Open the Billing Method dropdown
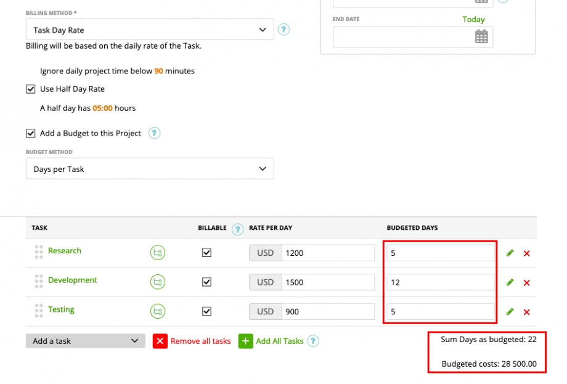 tap(150, 29)
